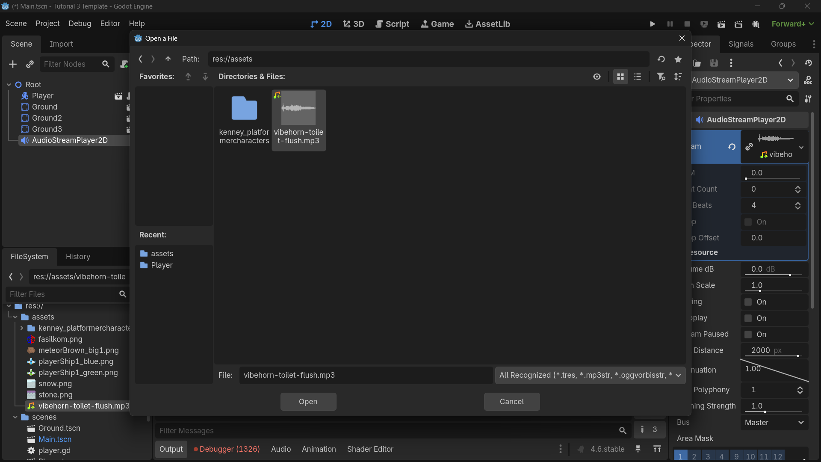Refresh the path with the reload icon
821x462 pixels.
pos(661,59)
